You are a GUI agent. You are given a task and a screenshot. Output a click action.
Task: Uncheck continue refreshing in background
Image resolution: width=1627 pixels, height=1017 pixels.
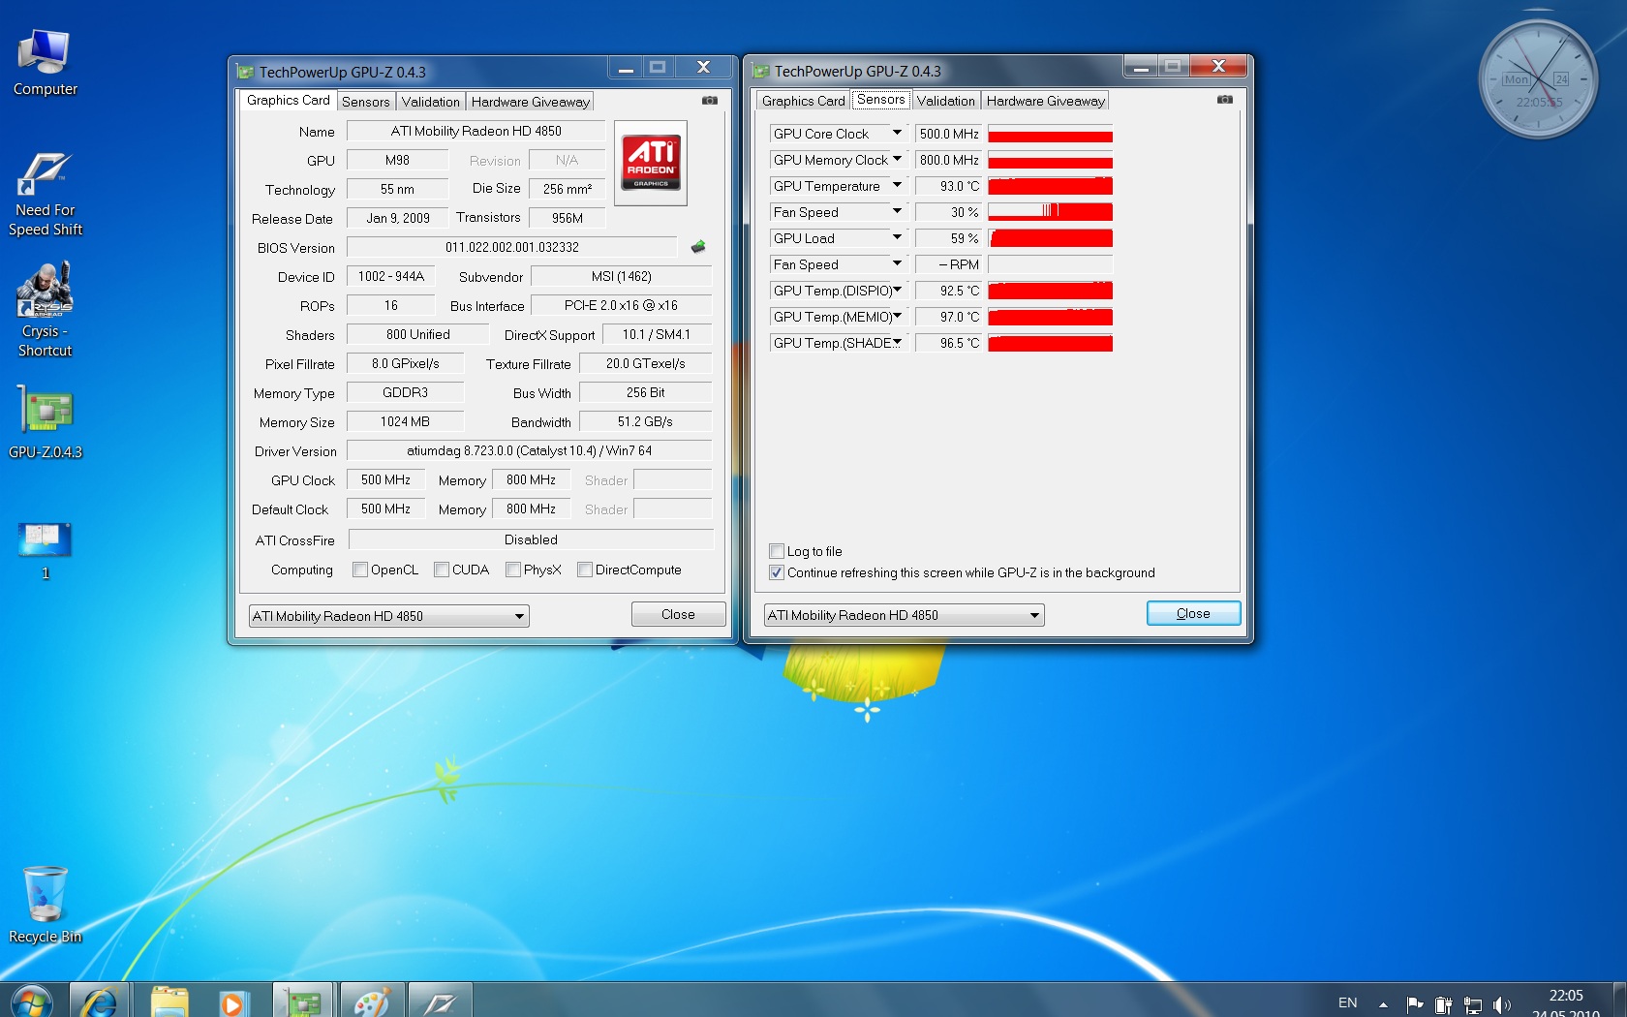[x=776, y=572]
